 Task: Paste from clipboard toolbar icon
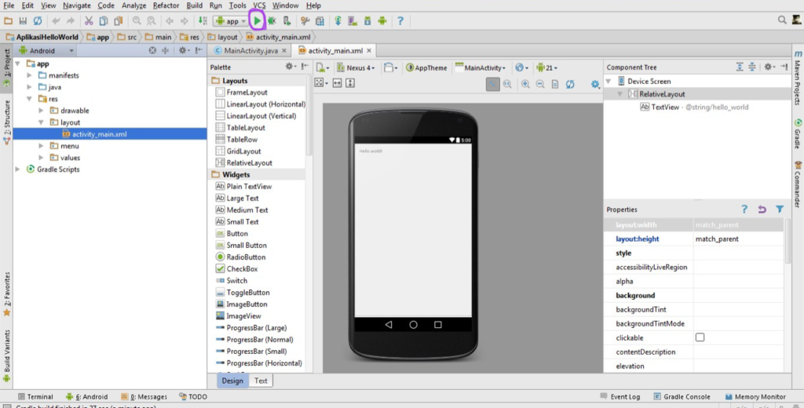119,21
